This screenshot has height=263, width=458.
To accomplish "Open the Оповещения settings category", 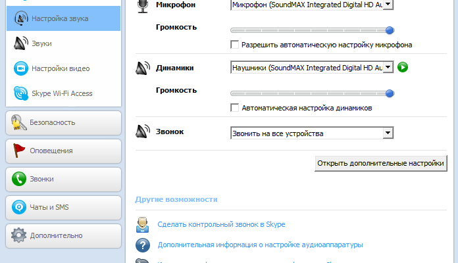I will pyautogui.click(x=63, y=151).
